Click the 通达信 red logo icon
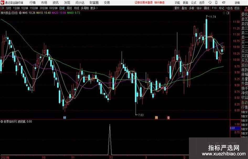This screenshot has width=248, height=159. (2, 3)
